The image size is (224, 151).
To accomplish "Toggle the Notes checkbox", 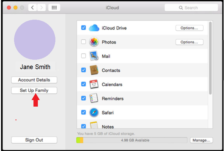I will [x=84, y=126].
